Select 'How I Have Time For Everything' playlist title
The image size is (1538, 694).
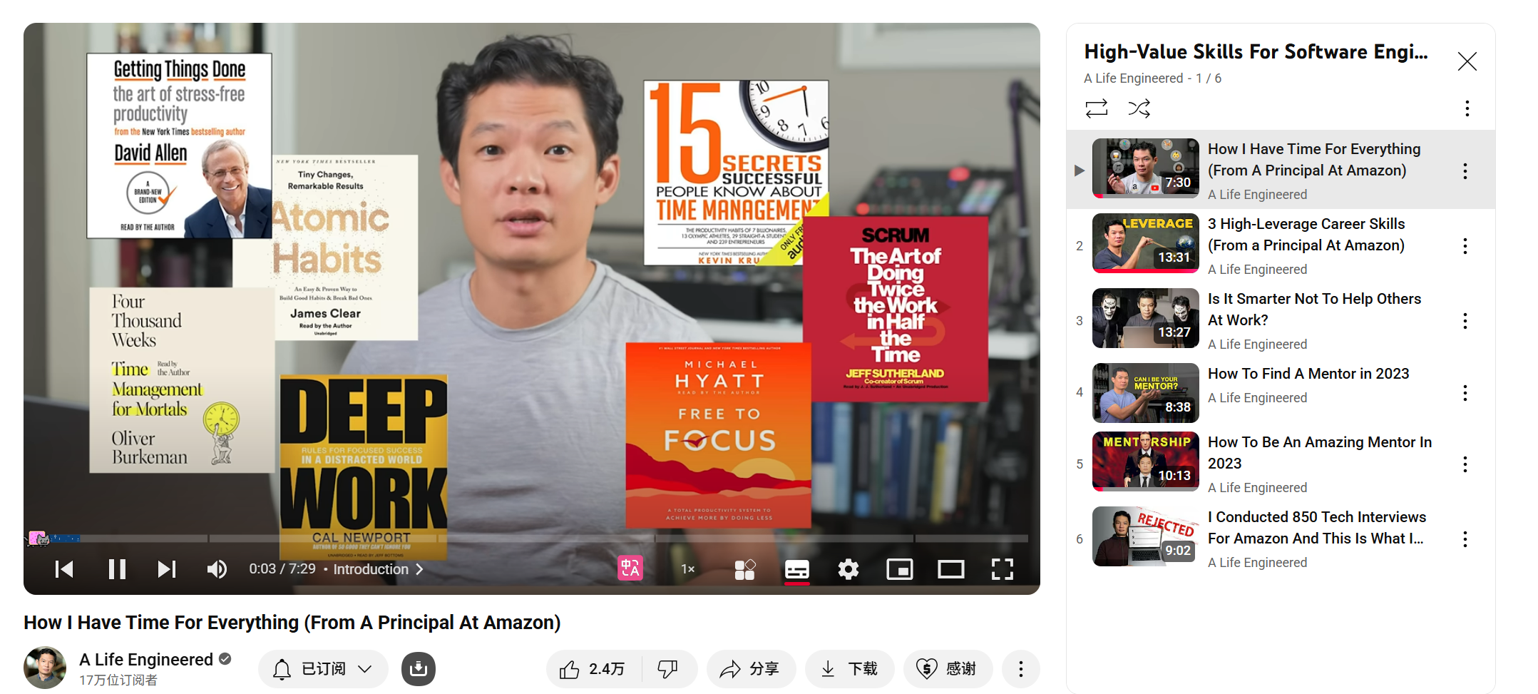click(x=1314, y=160)
